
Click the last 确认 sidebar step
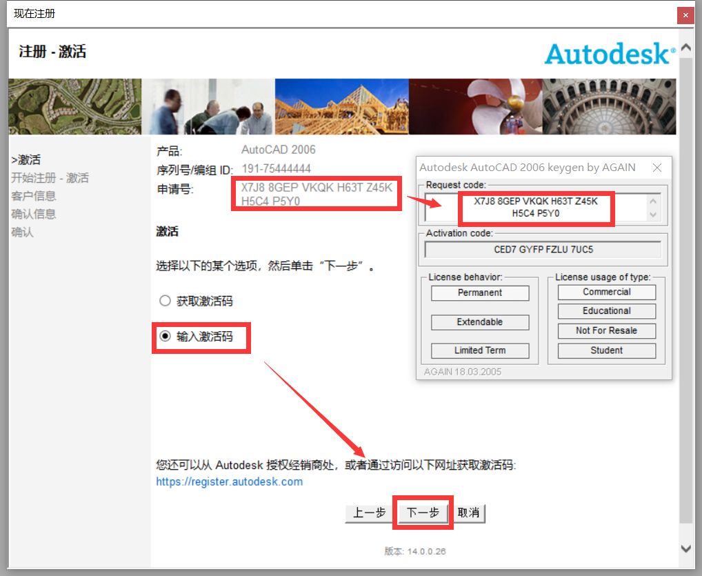pyautogui.click(x=22, y=232)
